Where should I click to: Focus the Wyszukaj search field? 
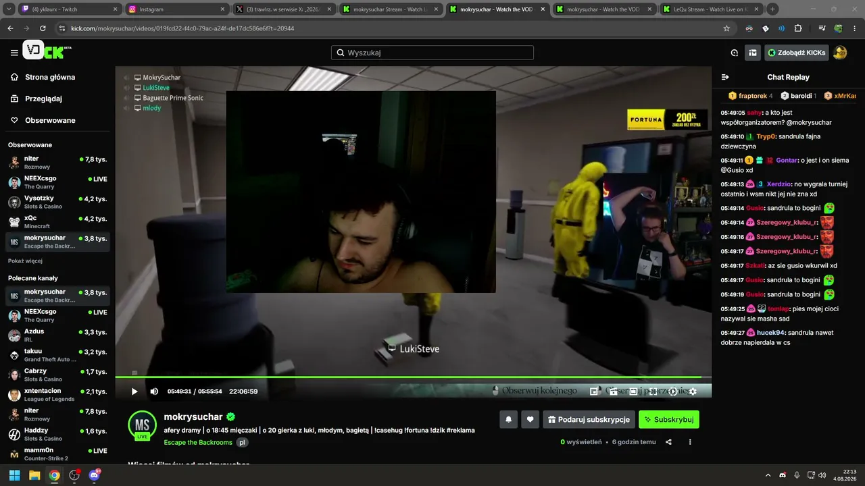pos(432,53)
